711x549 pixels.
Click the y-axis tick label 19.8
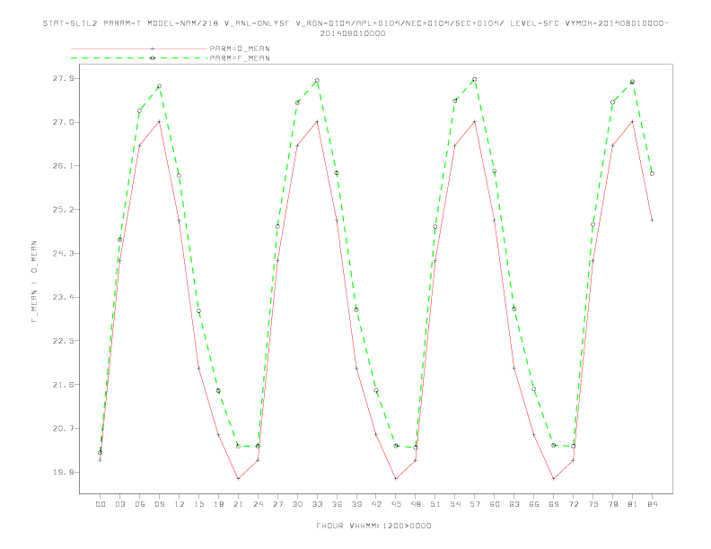pos(63,472)
